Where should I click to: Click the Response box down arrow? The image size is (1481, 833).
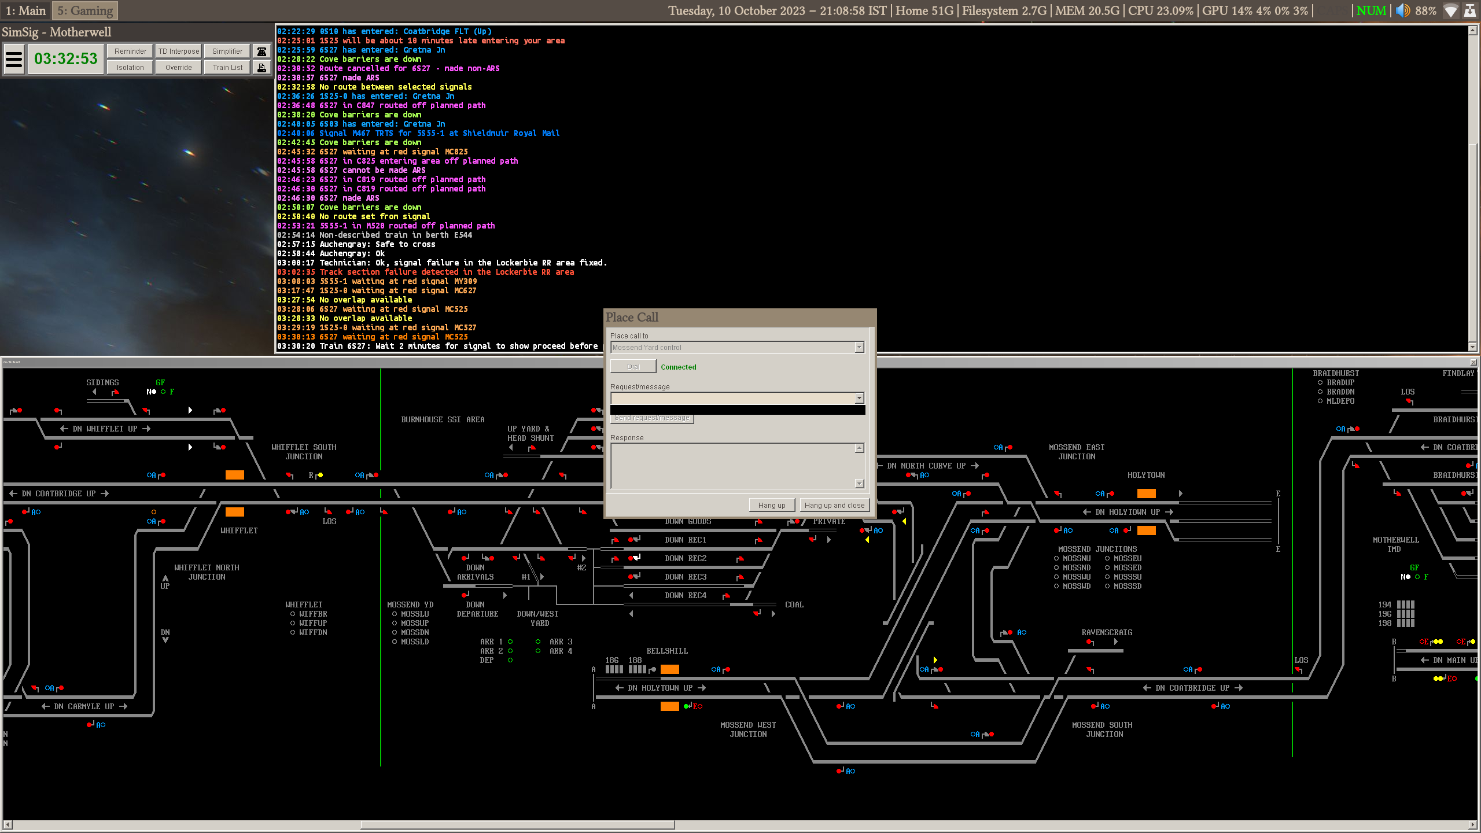[859, 483]
